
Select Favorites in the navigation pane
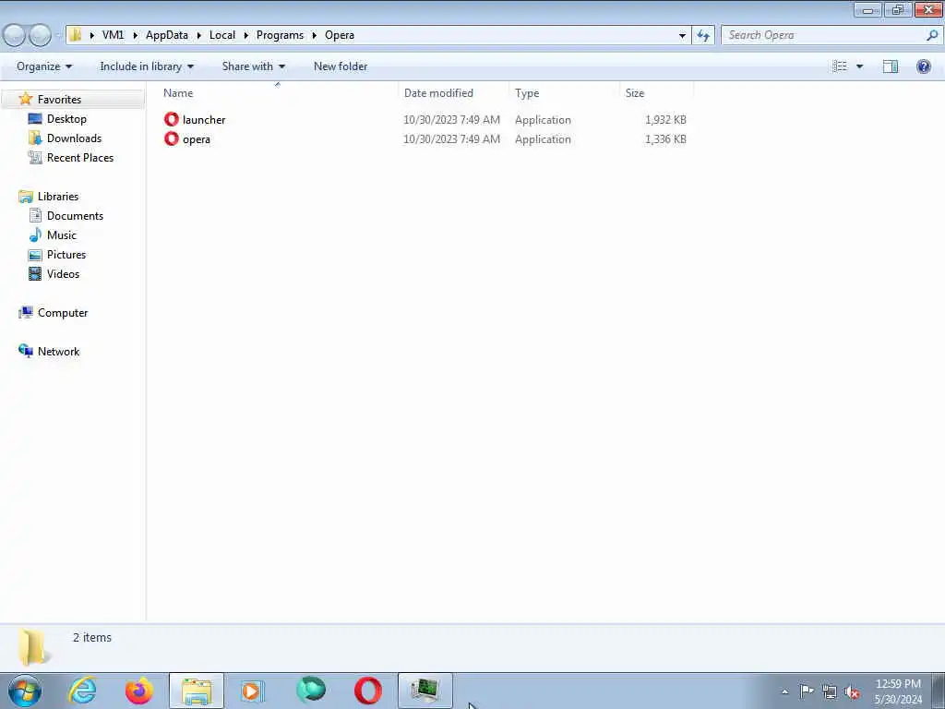point(59,100)
